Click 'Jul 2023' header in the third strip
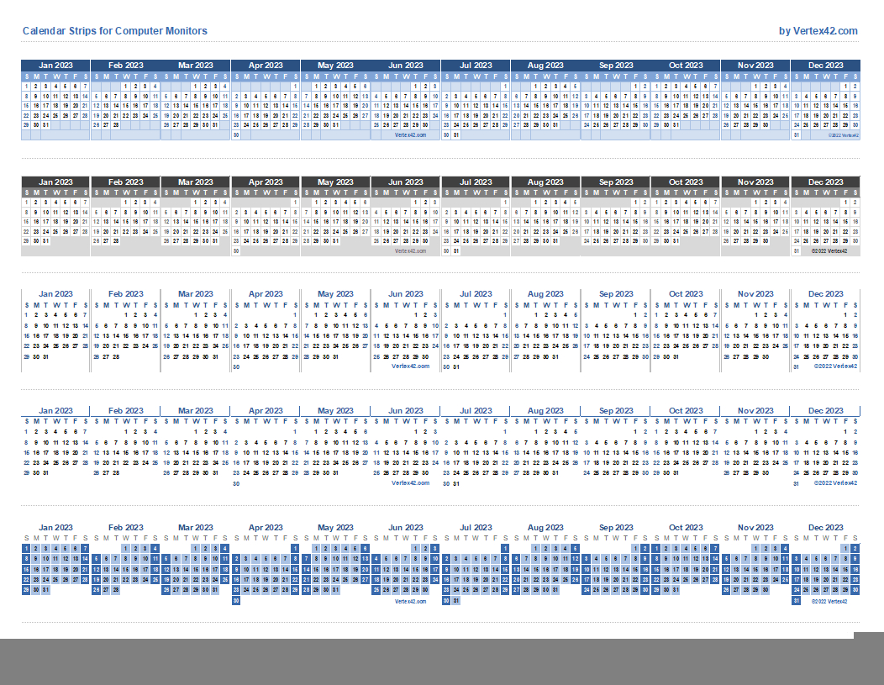 tap(476, 293)
